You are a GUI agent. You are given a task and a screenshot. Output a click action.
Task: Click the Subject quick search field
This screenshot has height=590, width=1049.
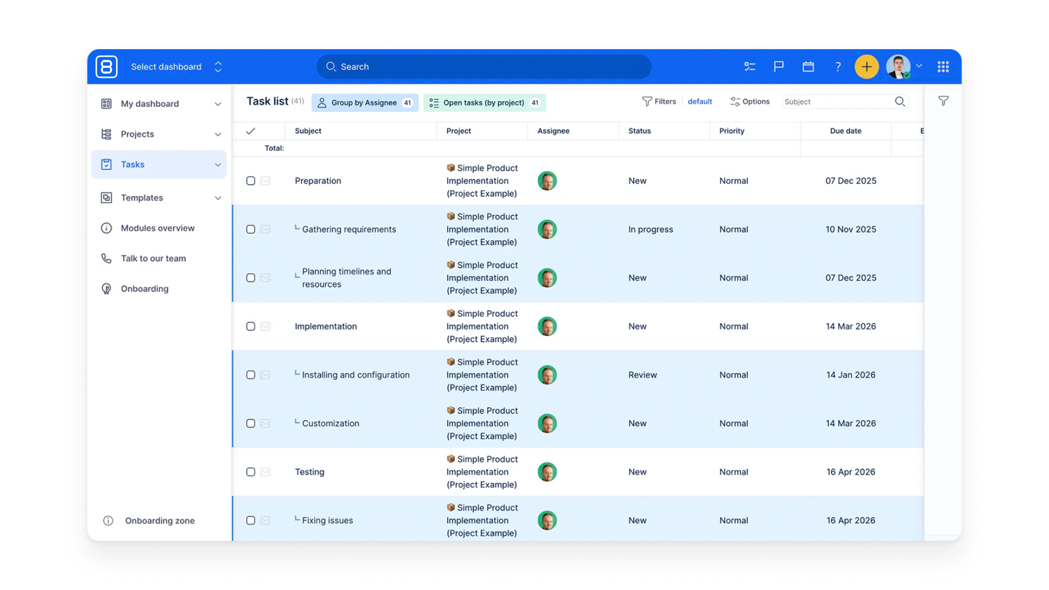(x=836, y=102)
